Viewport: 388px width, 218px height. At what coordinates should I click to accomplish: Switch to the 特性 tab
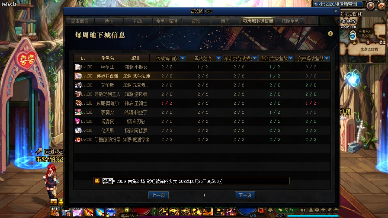(x=109, y=21)
